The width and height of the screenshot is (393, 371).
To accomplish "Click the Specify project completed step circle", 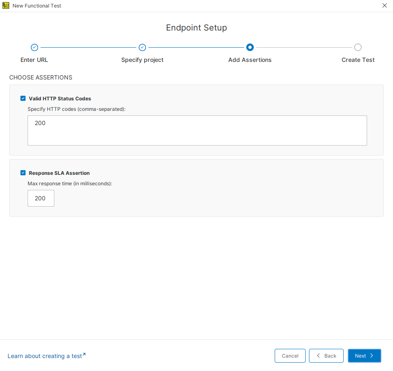I will pyautogui.click(x=143, y=47).
